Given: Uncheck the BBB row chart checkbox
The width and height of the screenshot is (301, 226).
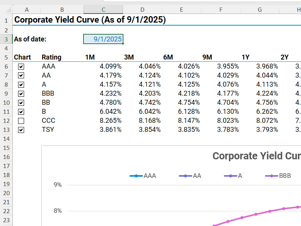Looking at the screenshot, I should 21,94.
